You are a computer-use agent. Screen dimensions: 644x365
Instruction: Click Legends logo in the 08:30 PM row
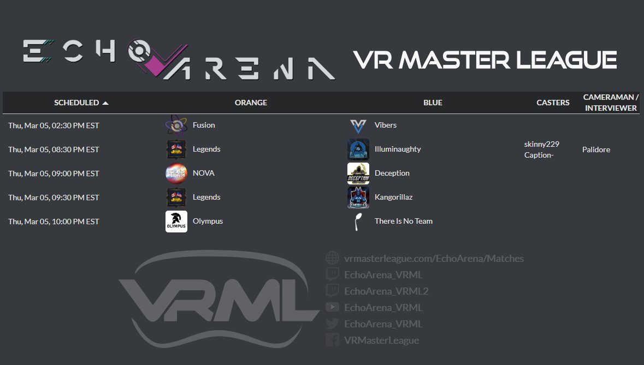pos(176,149)
